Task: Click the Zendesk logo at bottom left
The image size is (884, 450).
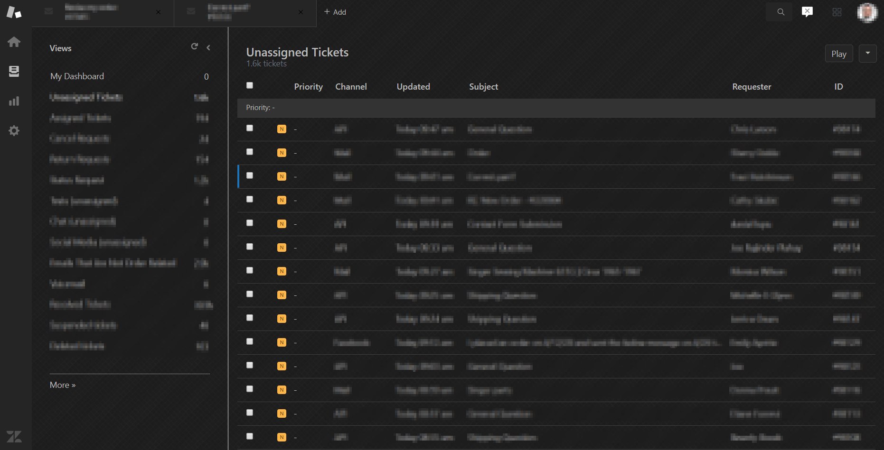Action: point(14,436)
